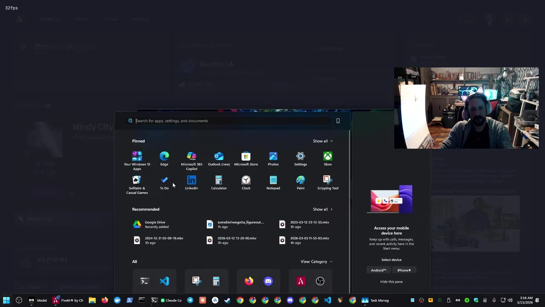Open red Arma-style icon in All section
This screenshot has width=545, height=307.
pyautogui.click(x=301, y=281)
